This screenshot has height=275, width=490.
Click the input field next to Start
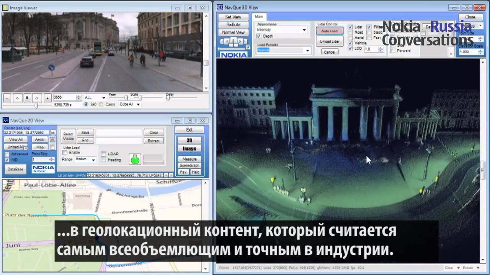119,133
